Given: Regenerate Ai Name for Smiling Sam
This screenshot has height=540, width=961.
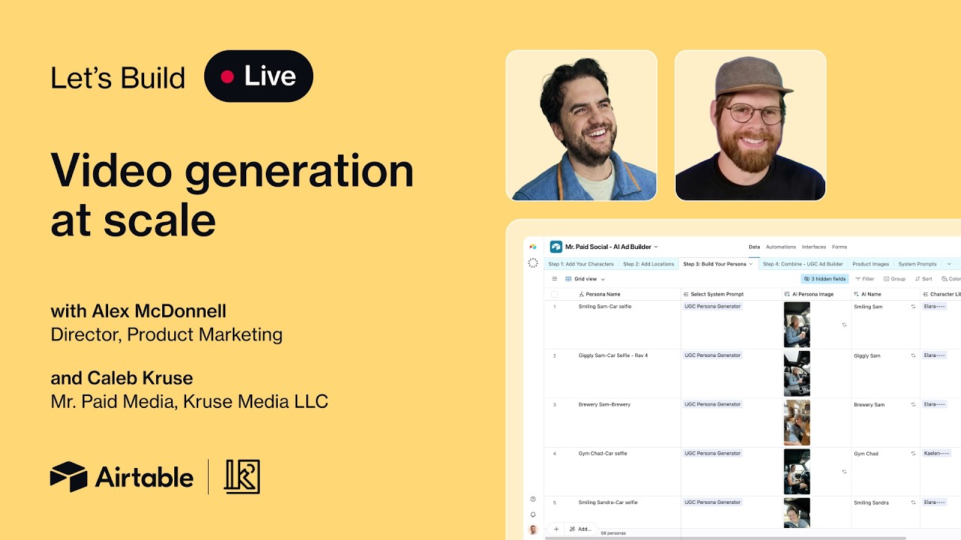Looking at the screenshot, I should point(914,307).
